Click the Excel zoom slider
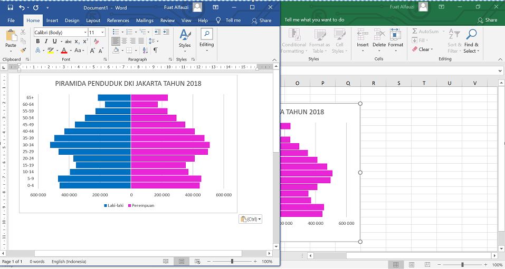This screenshot has height=269, width=505. 462,264
